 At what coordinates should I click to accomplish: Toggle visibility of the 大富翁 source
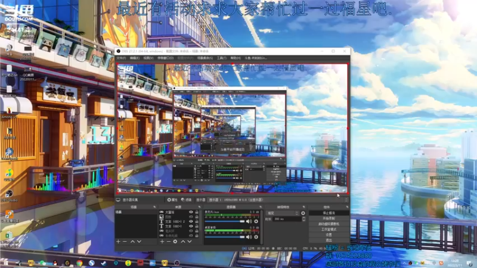tap(191, 212)
